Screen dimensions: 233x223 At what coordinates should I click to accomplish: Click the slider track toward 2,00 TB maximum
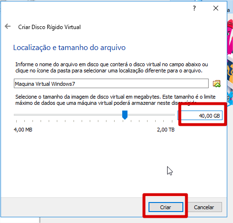[151, 115]
